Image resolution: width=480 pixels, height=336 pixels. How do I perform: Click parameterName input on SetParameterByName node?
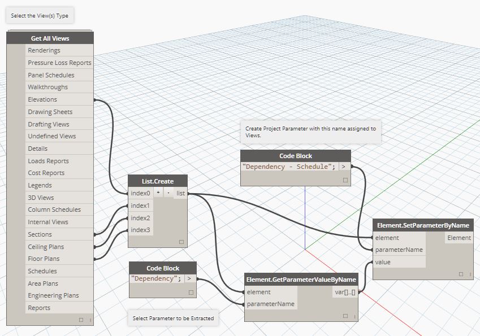[x=399, y=250]
